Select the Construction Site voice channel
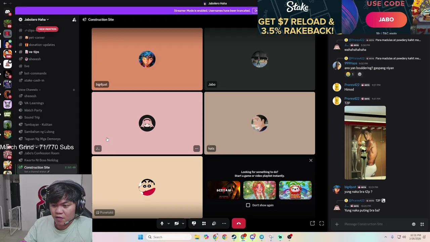430x242 pixels. coord(37,167)
